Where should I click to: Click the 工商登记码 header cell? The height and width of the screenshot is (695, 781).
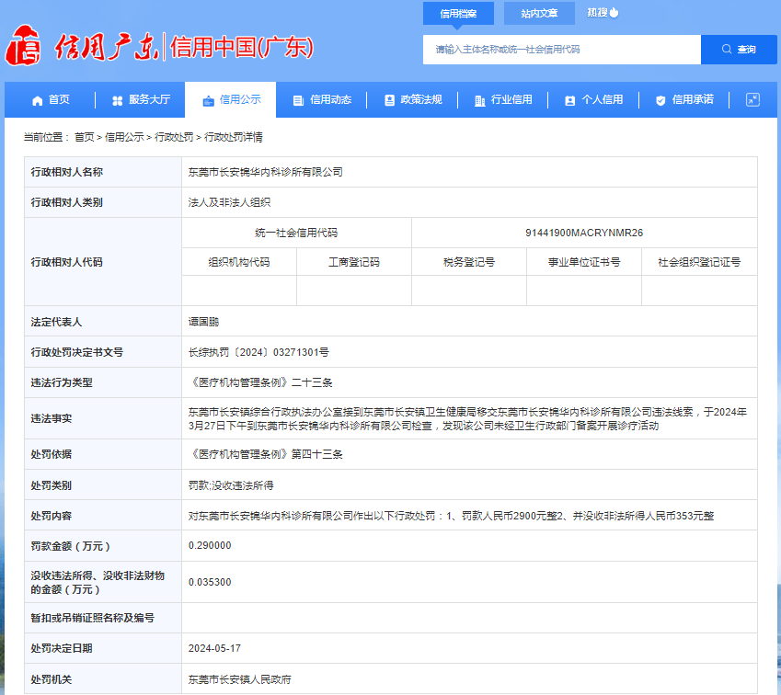354,262
